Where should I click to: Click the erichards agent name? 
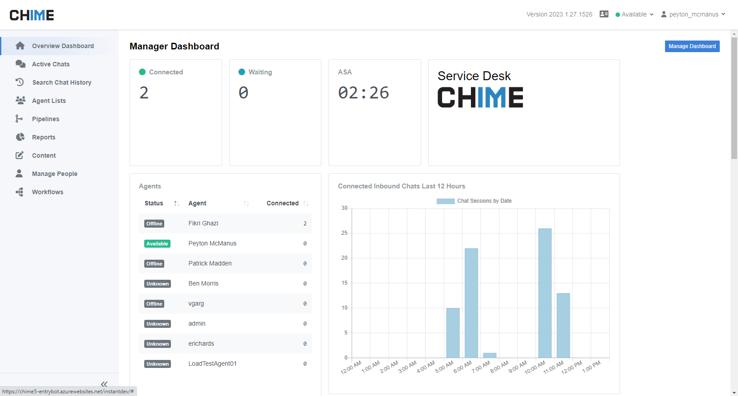(x=201, y=343)
